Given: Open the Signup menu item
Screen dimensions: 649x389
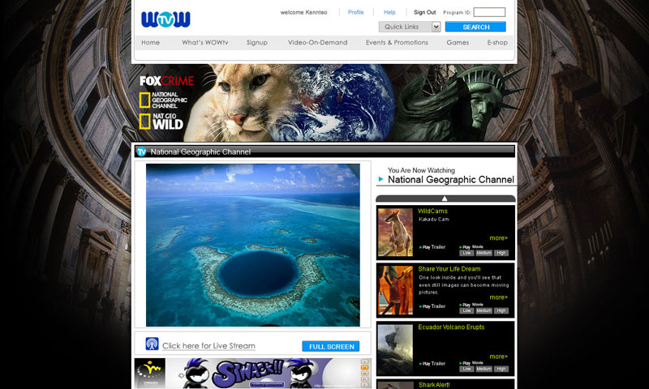Looking at the screenshot, I should point(257,42).
